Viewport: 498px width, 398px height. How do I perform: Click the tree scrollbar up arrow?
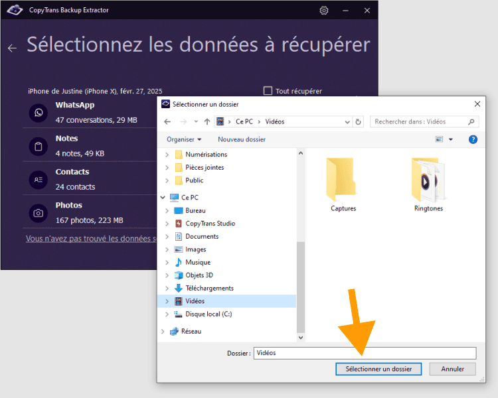click(x=301, y=153)
